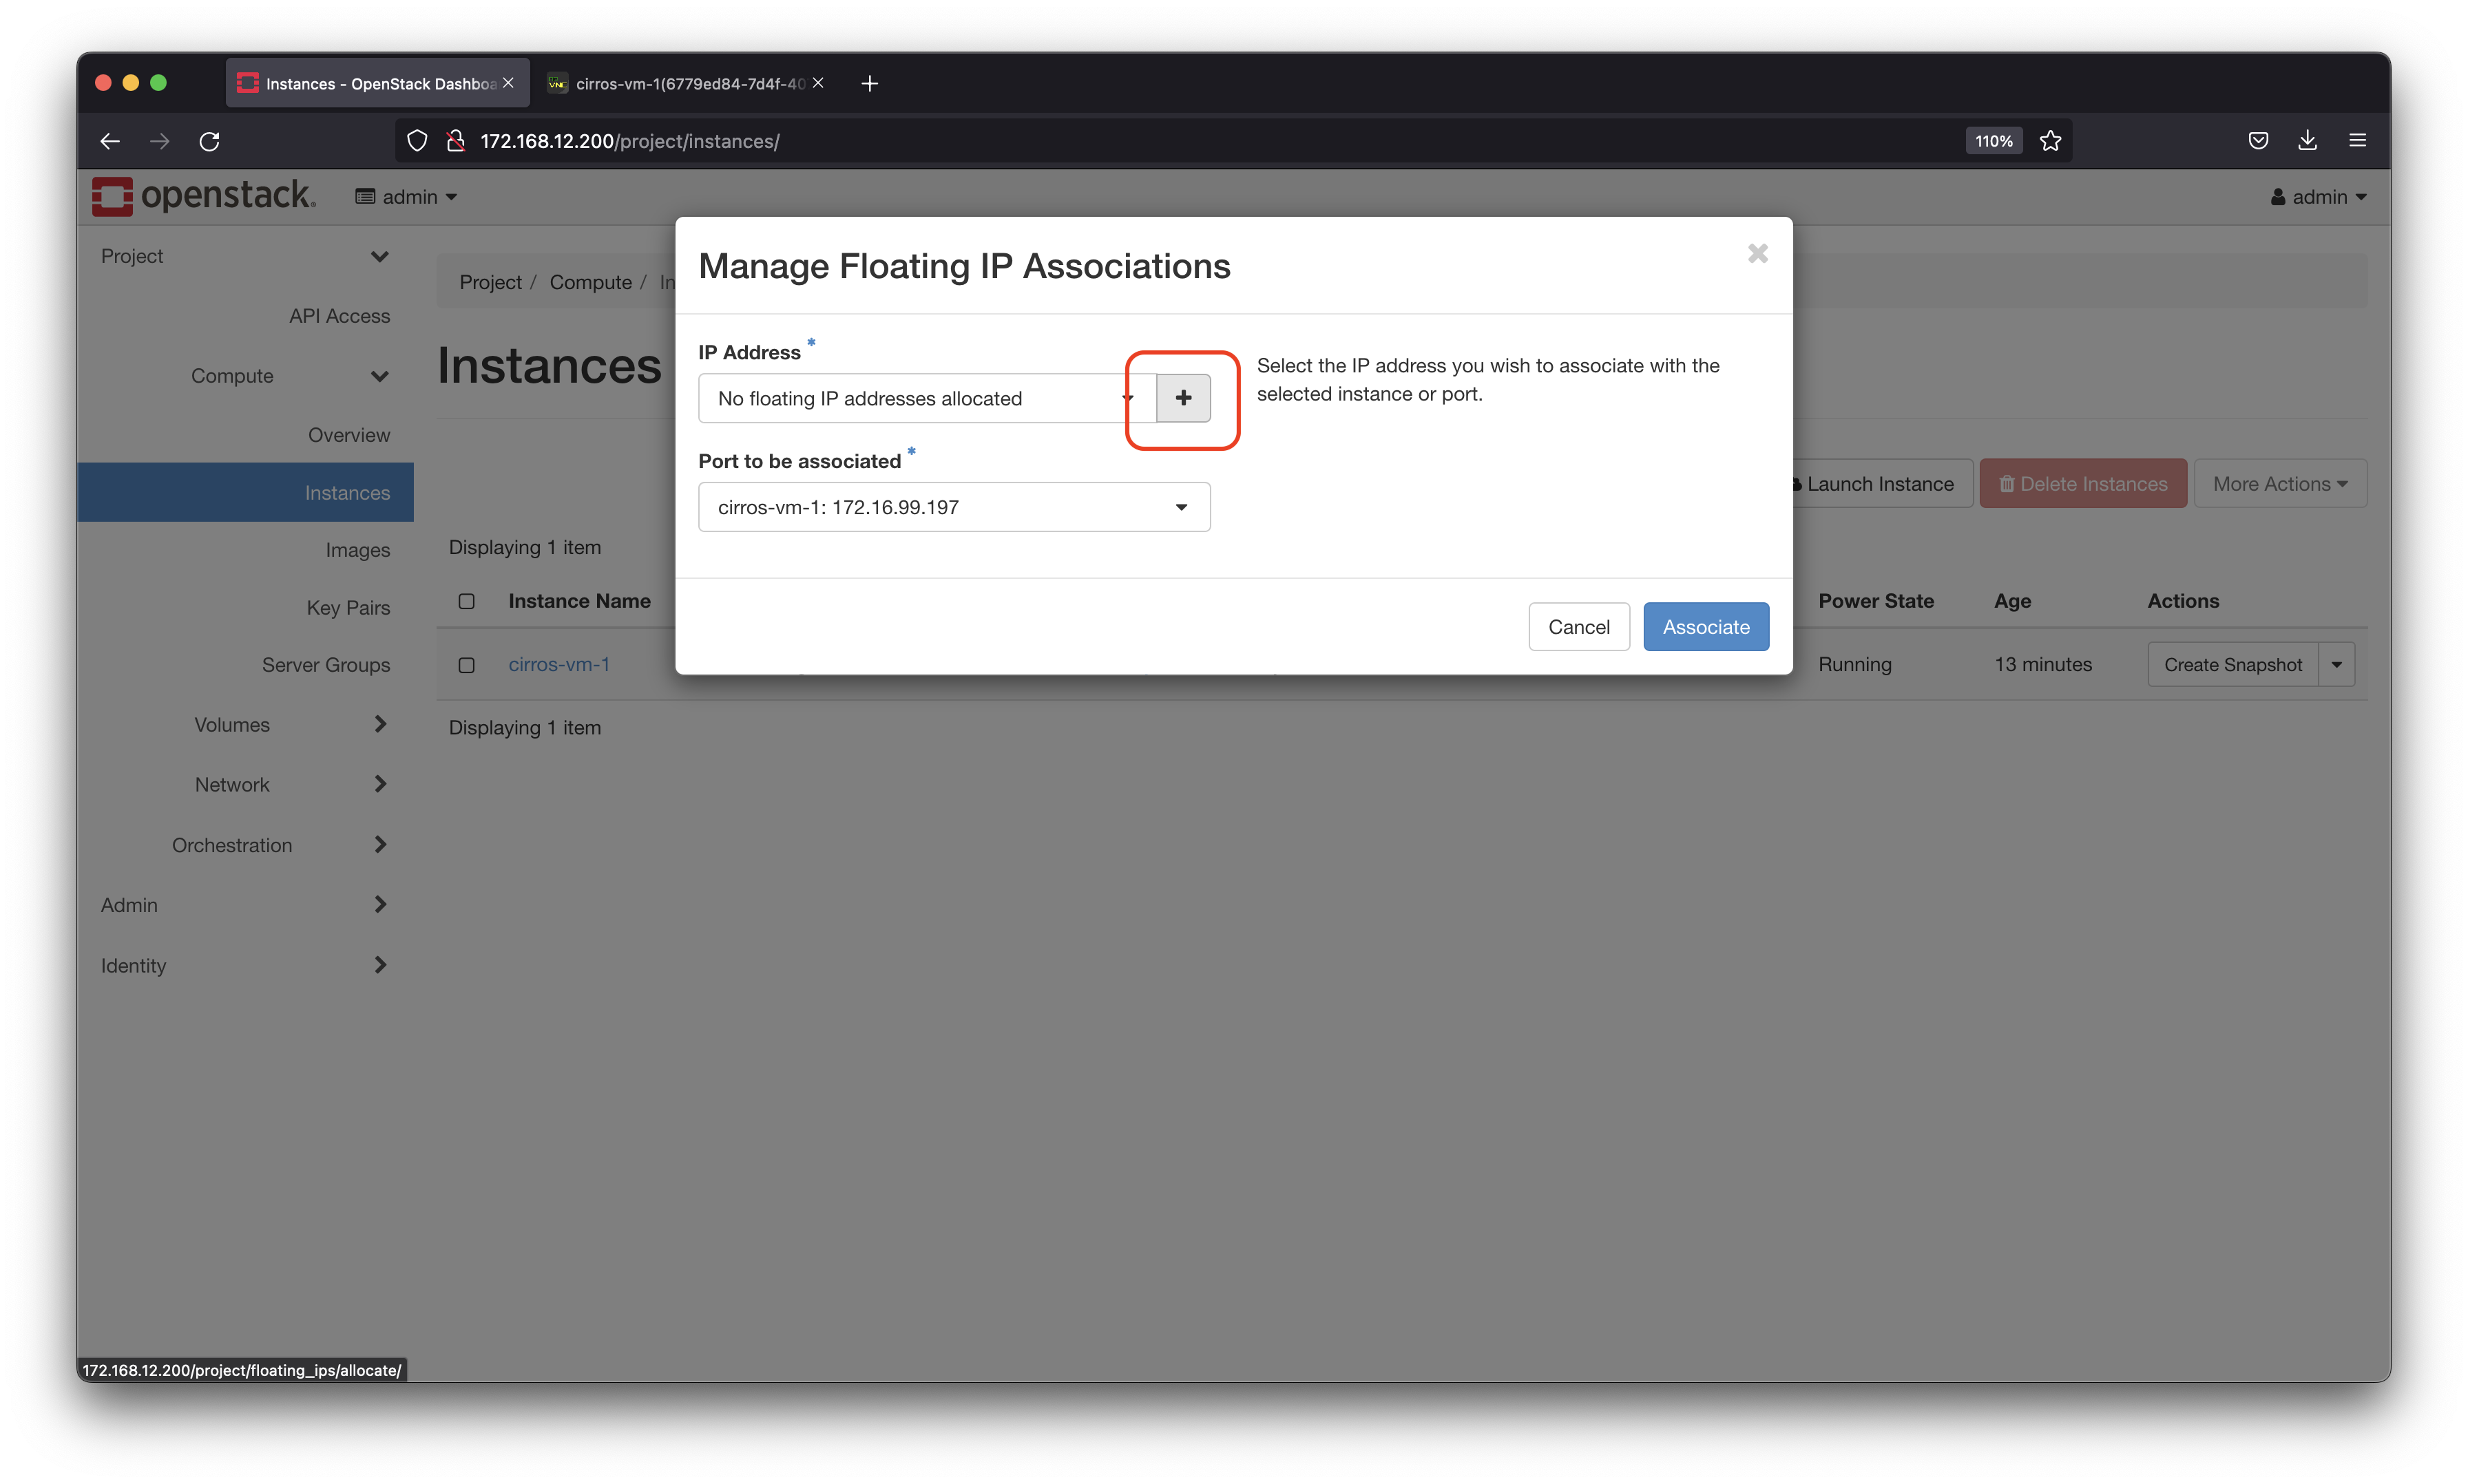Select Instances in the sidebar
The width and height of the screenshot is (2468, 1484).
(245, 492)
